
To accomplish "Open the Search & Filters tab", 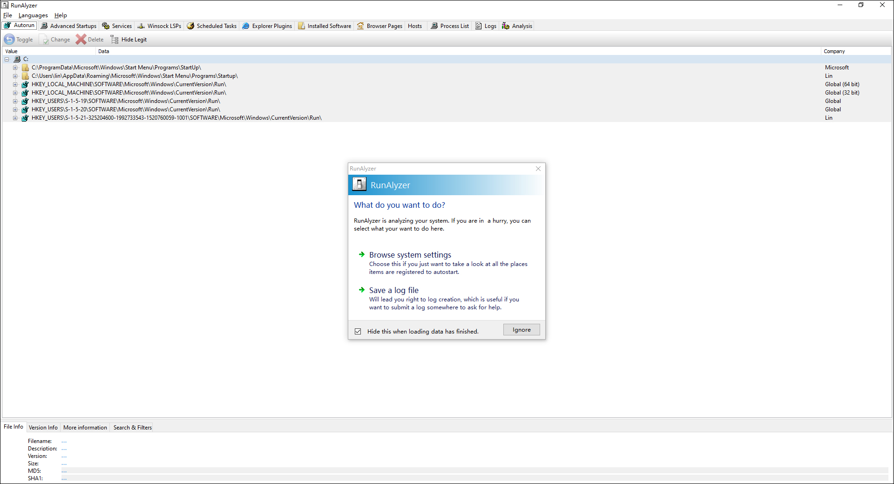I will pyautogui.click(x=133, y=428).
